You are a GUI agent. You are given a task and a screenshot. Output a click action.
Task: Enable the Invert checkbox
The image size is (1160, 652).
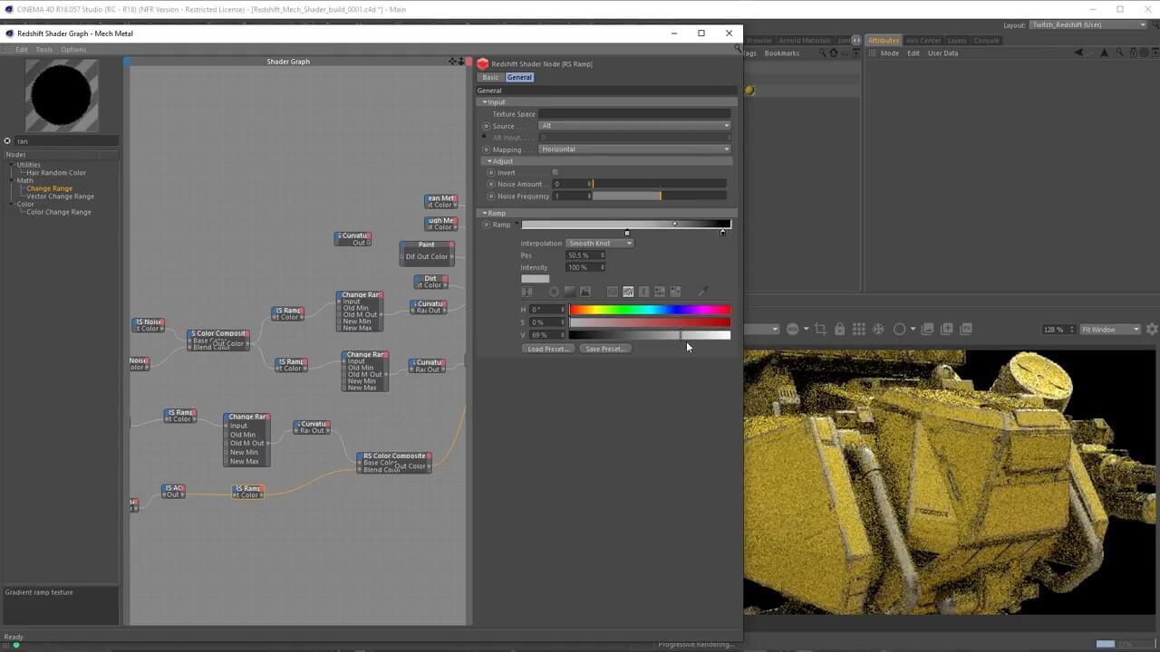[x=556, y=172]
